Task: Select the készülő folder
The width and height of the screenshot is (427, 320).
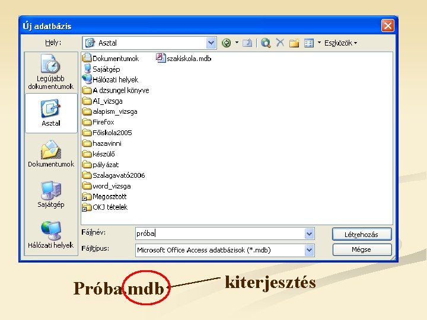Action: pyautogui.click(x=98, y=154)
